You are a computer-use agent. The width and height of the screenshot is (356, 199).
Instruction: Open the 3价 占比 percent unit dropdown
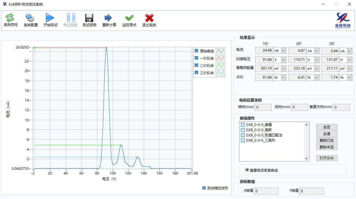coord(350,78)
